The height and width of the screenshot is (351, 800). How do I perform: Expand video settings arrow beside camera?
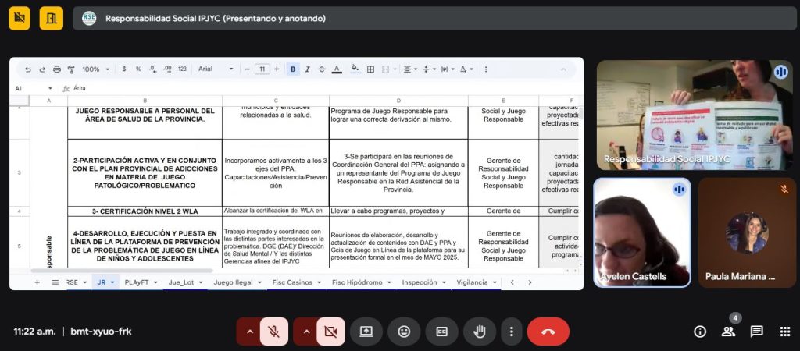tap(306, 331)
